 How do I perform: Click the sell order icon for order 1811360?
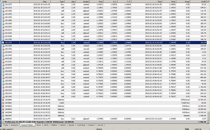[3, 11]
